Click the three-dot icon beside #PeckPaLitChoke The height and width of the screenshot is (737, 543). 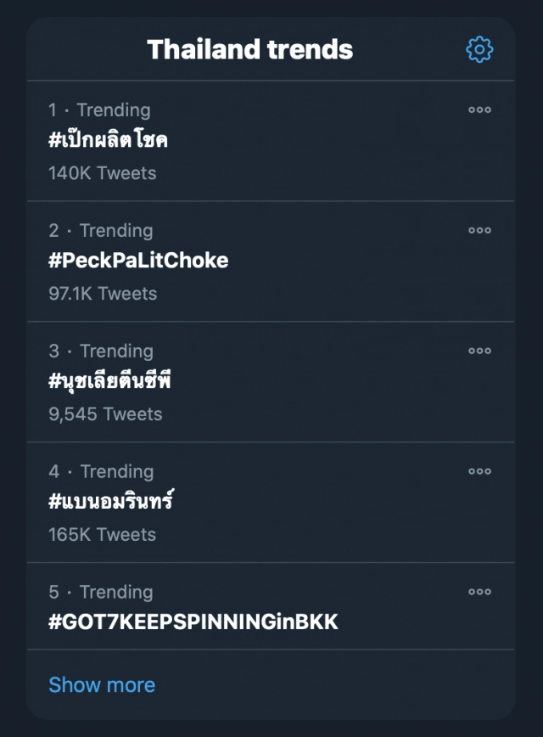point(479,230)
